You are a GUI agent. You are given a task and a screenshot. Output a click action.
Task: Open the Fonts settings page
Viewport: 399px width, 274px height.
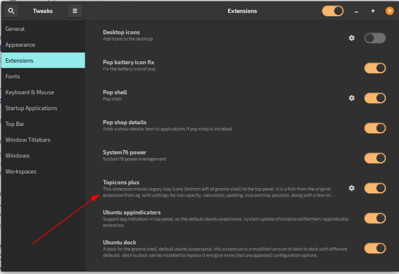[x=12, y=76]
